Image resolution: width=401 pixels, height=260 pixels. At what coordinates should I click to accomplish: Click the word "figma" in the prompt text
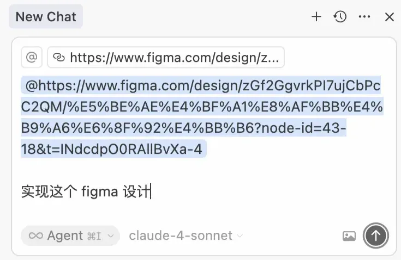point(99,192)
